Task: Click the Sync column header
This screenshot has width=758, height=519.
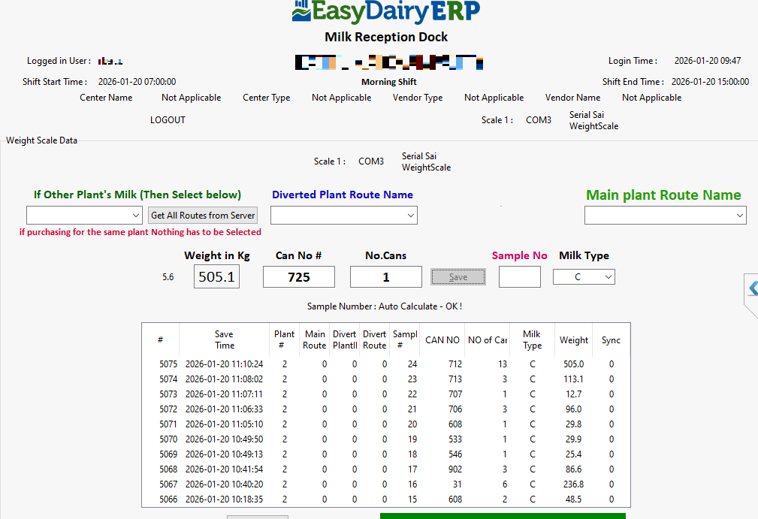Action: pyautogui.click(x=611, y=339)
